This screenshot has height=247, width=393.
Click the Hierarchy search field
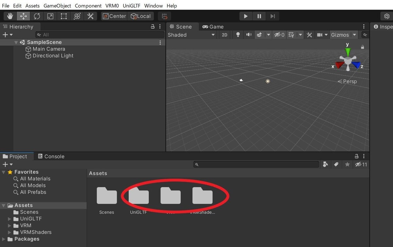click(x=100, y=34)
